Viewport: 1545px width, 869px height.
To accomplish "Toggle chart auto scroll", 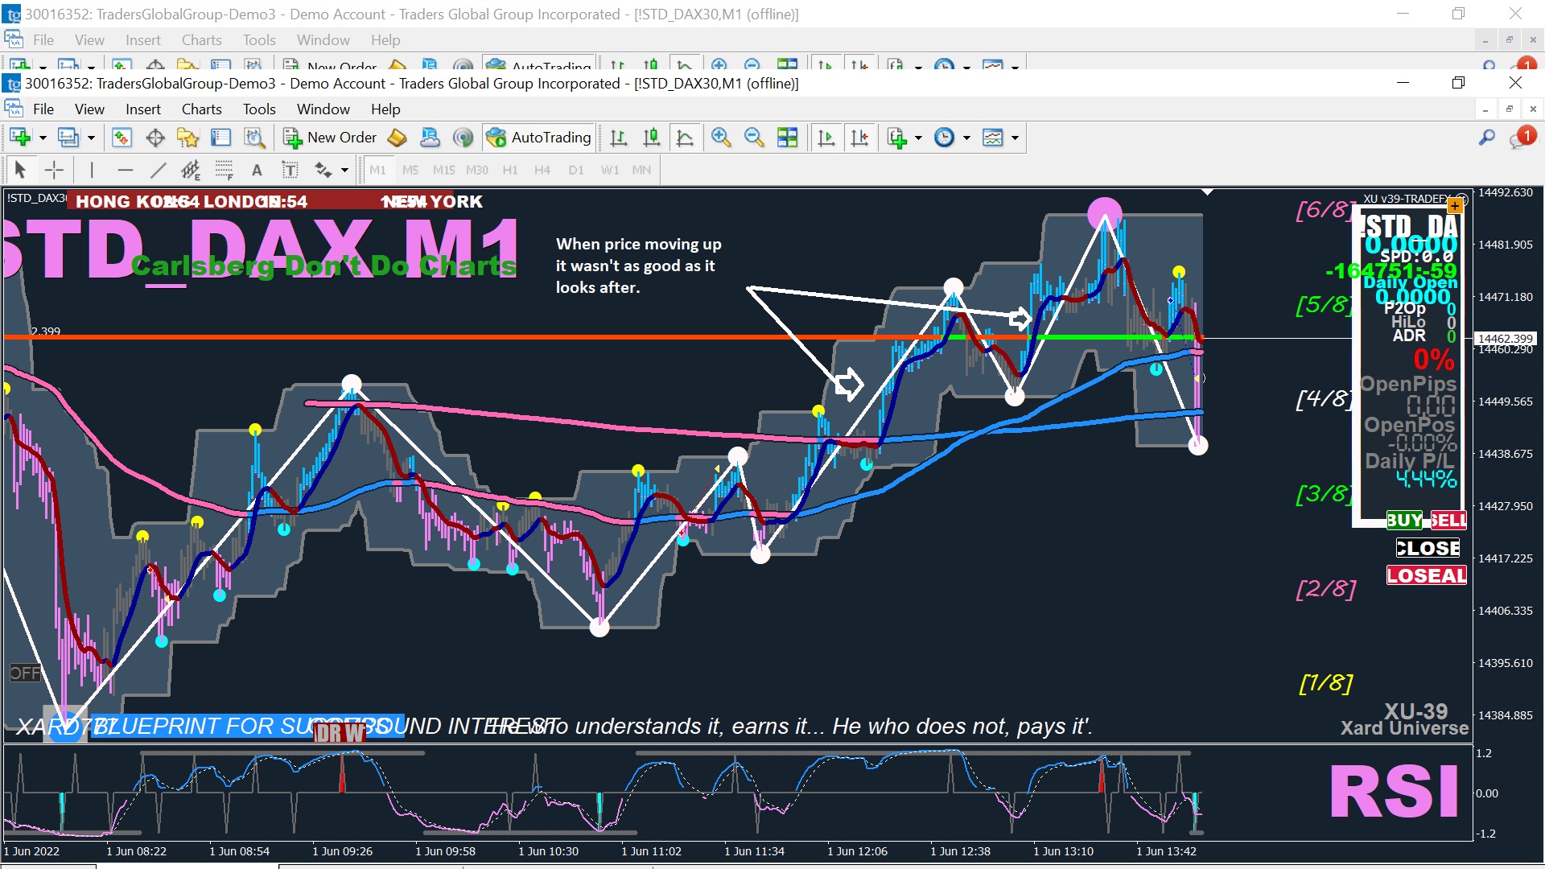I will (826, 138).
